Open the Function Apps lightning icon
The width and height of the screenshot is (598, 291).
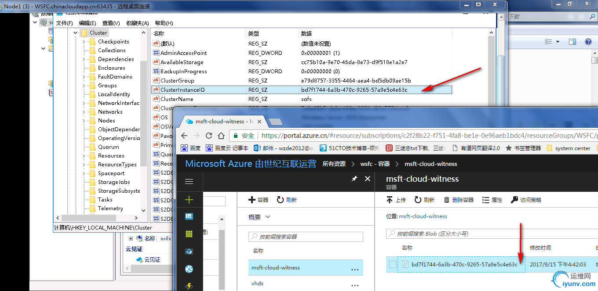[x=189, y=286]
